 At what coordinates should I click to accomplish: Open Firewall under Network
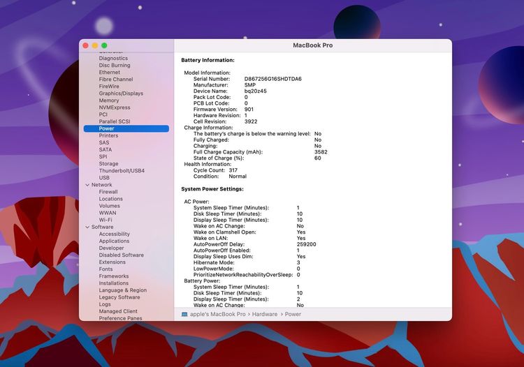108,192
